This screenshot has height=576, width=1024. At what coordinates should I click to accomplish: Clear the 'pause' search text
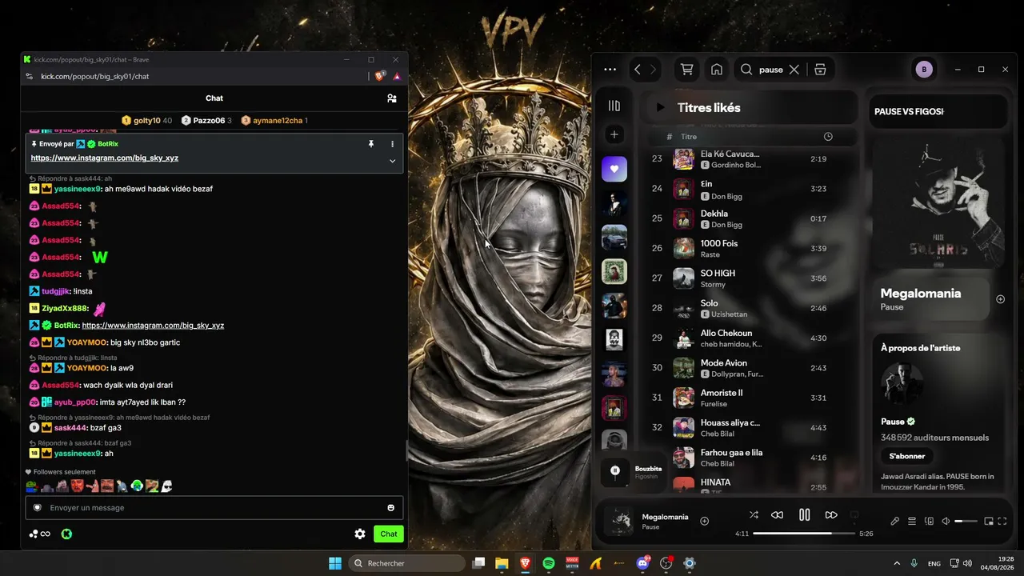coord(794,70)
